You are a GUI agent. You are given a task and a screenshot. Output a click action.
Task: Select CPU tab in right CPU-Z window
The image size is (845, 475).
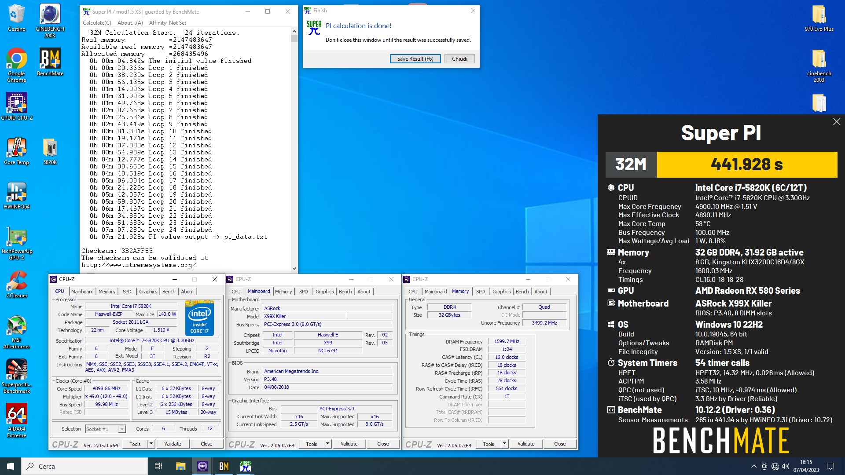tap(413, 292)
